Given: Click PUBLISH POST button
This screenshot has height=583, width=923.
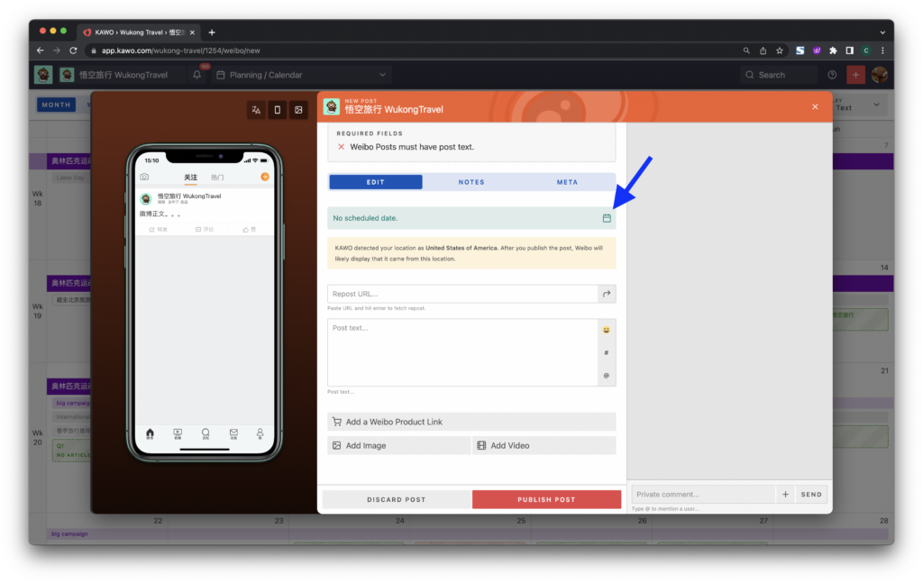Looking at the screenshot, I should 546,499.
